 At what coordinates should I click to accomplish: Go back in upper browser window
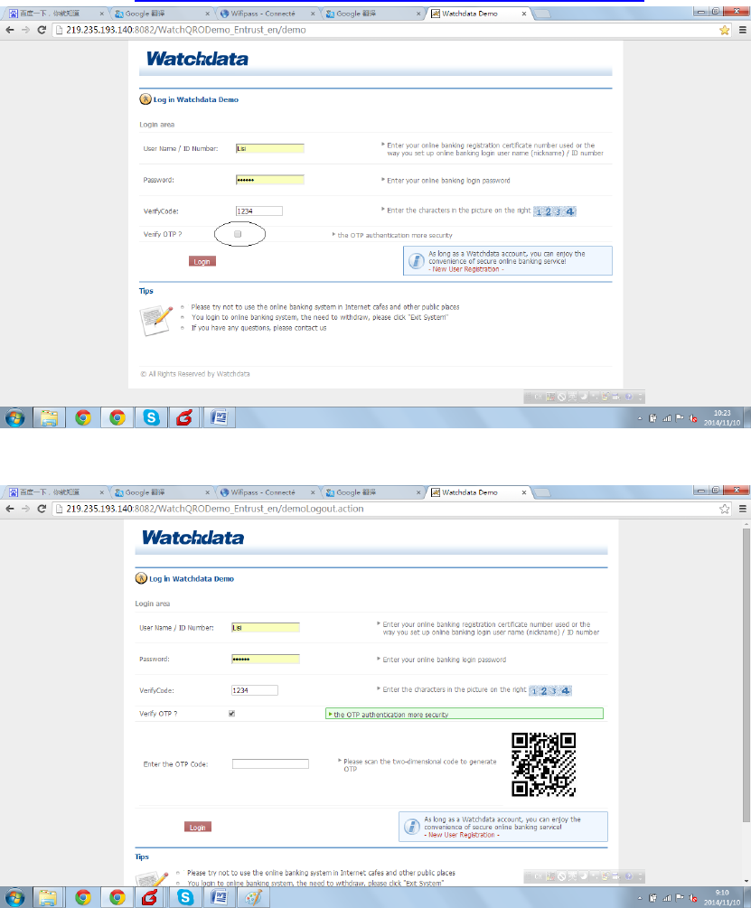pyautogui.click(x=10, y=30)
